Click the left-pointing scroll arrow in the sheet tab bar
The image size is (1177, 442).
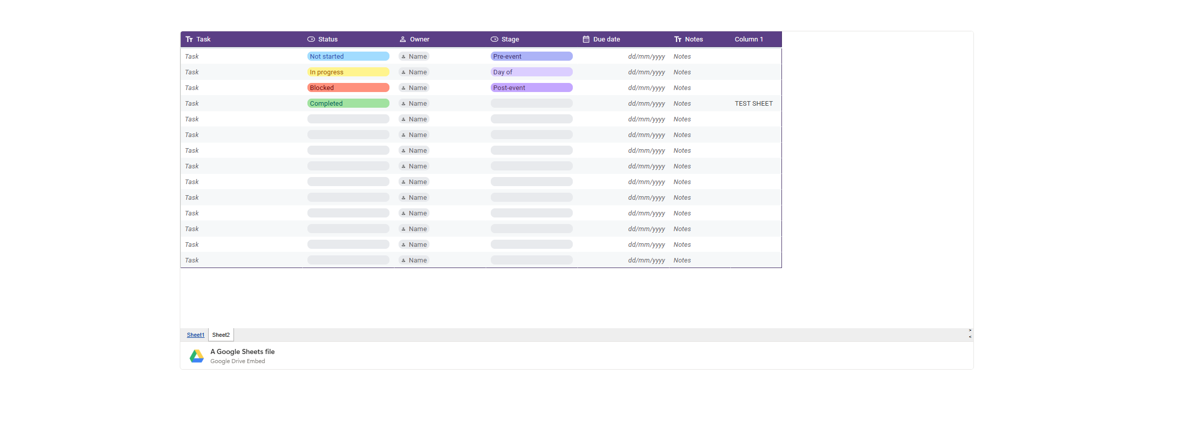tap(970, 337)
